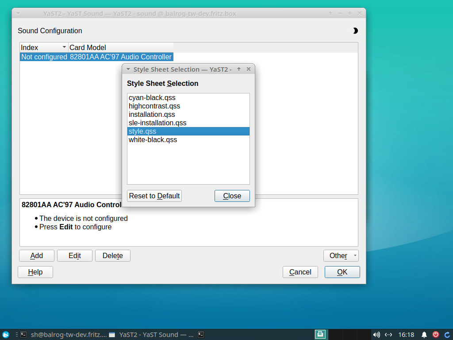Close the Style Sheet Selection dialog with the Close button
The height and width of the screenshot is (340, 453).
click(232, 196)
